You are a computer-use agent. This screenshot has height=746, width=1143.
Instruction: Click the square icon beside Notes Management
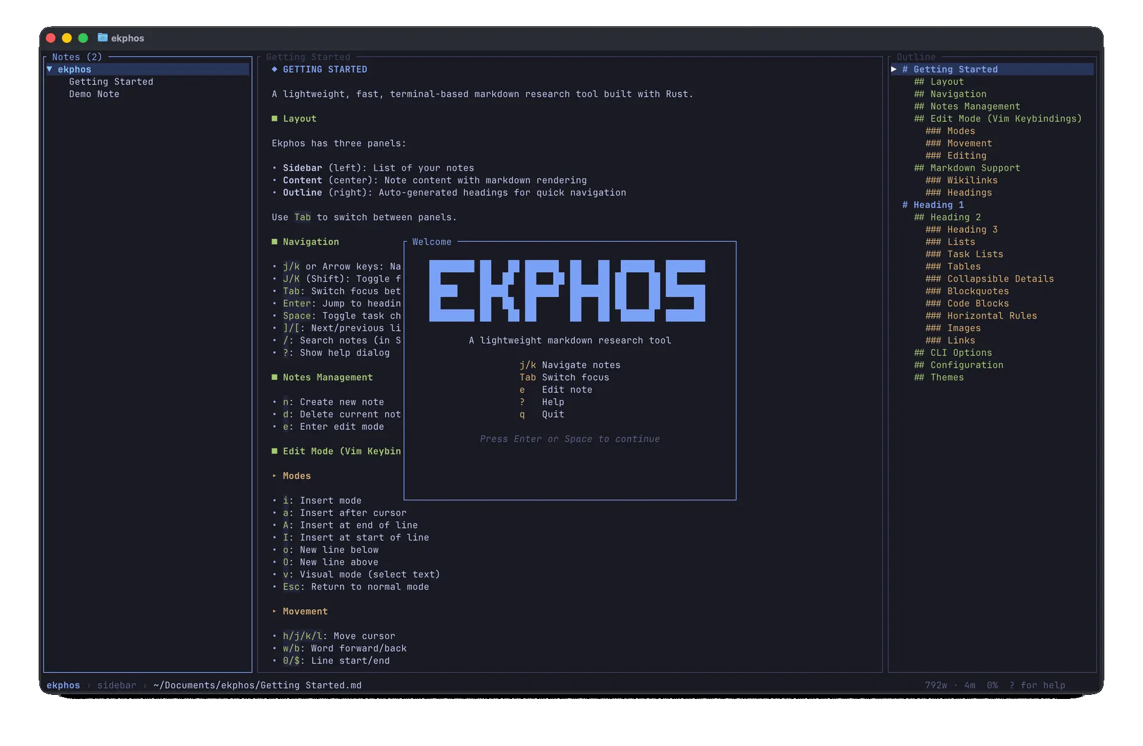[274, 377]
